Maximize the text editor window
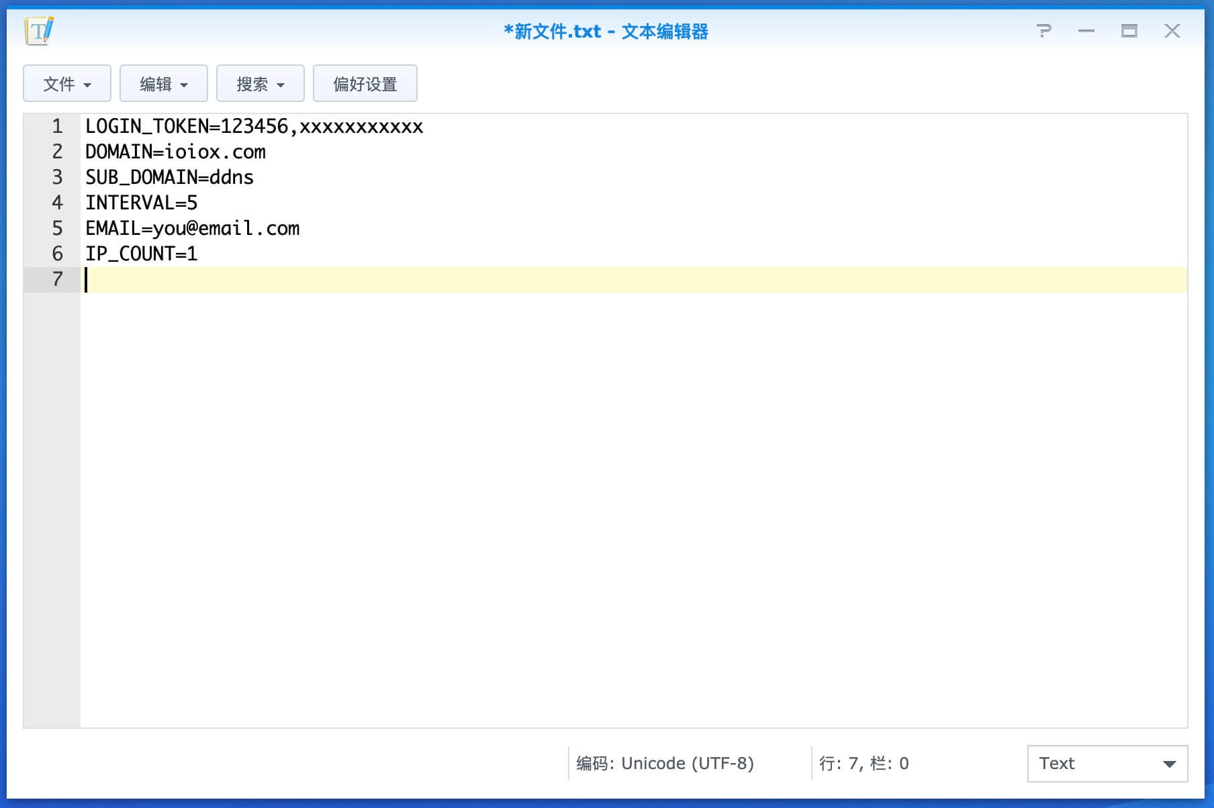The width and height of the screenshot is (1214, 808). point(1129,31)
